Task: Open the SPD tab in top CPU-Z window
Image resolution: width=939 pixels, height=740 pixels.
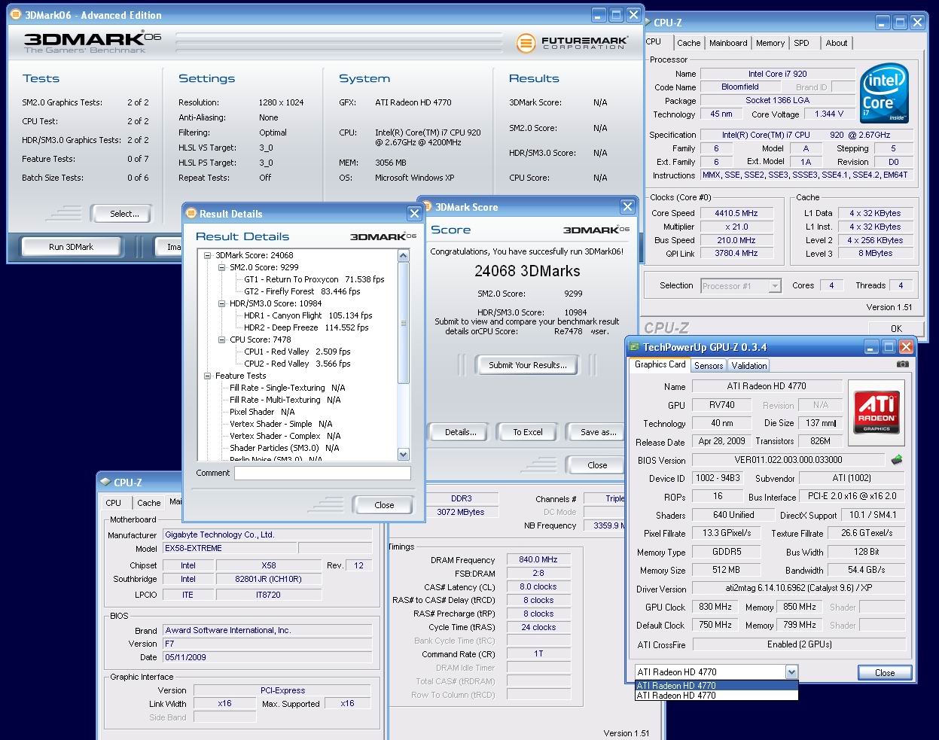Action: click(802, 43)
